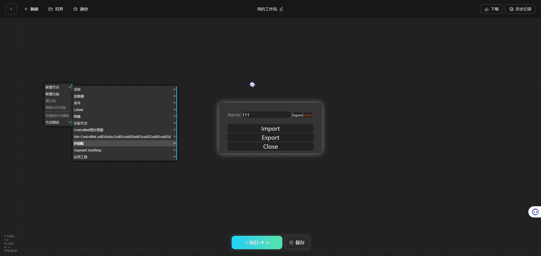Expand the 实验节点 submenu
This screenshot has width=541, height=256.
(125, 123)
